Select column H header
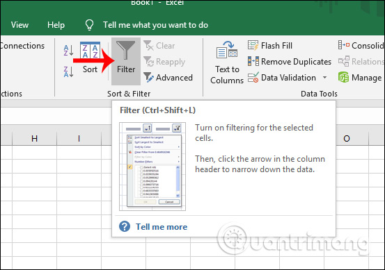Image resolution: width=385 pixels, height=270 pixels. [x=34, y=139]
